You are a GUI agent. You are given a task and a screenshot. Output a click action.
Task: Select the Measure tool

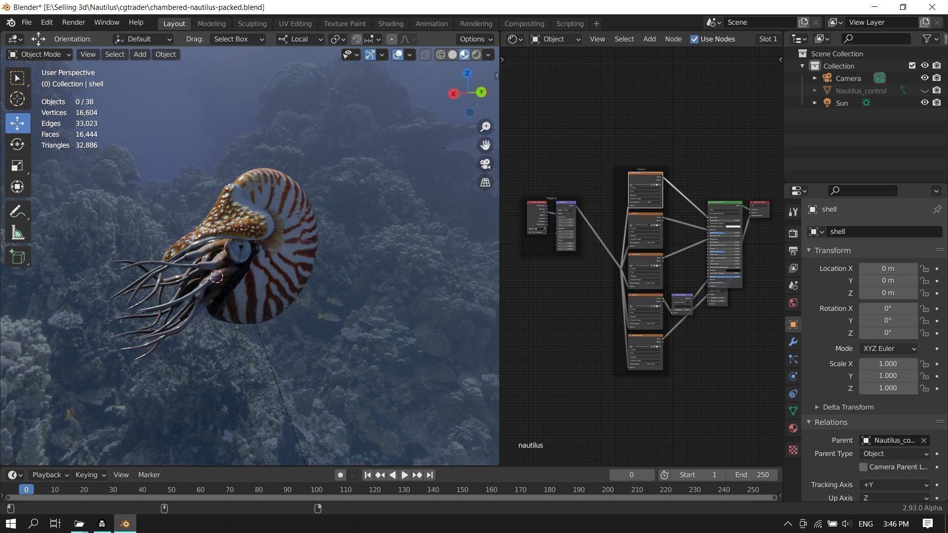click(x=17, y=233)
